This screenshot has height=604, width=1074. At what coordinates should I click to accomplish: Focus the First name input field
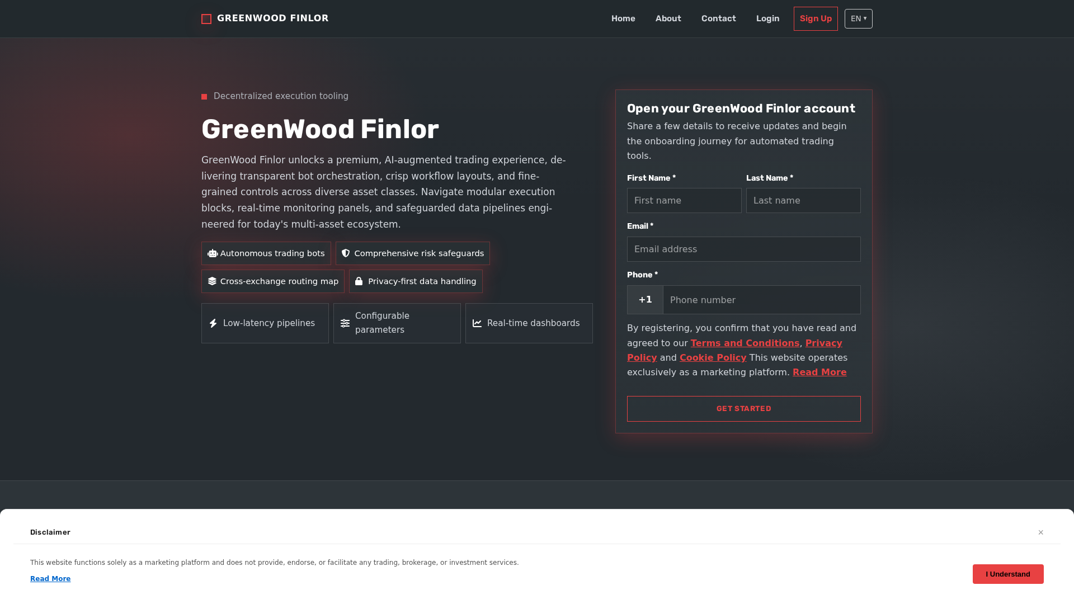684,201
